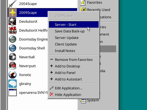147x110 pixels.
Task: Select Remove from Favorites
Action: point(74,60)
